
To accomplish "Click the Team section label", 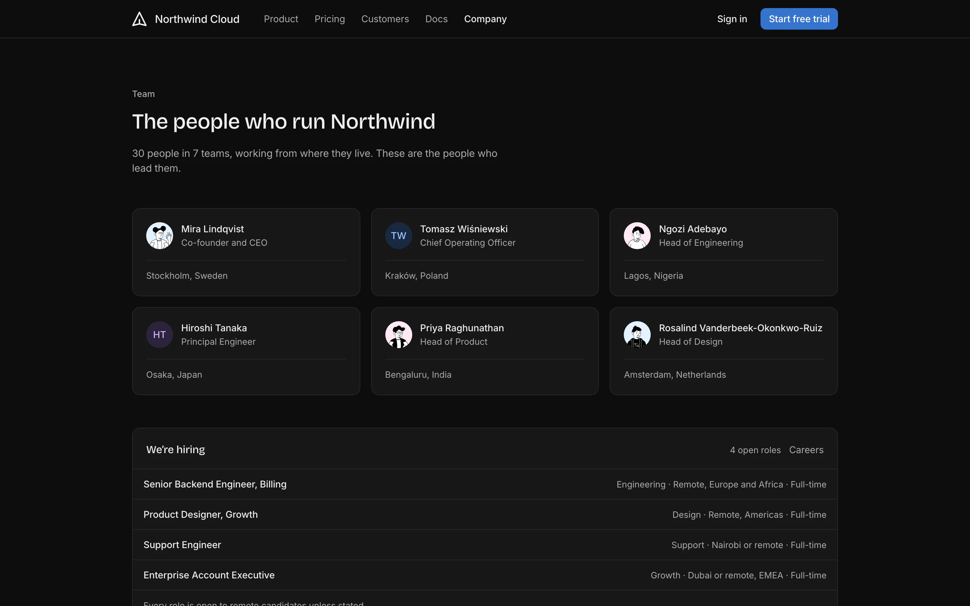I will (143, 94).
